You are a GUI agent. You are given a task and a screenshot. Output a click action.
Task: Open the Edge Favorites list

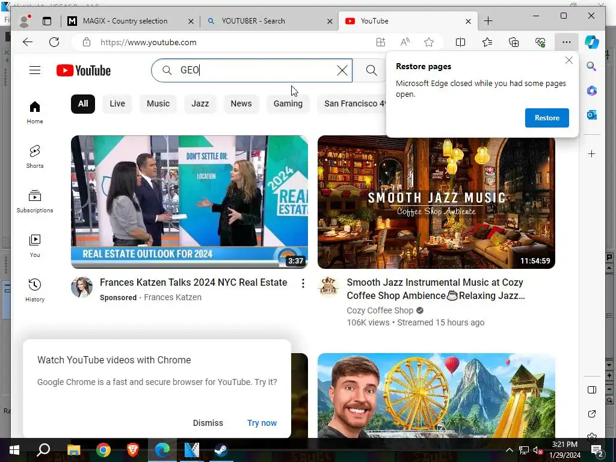[487, 42]
